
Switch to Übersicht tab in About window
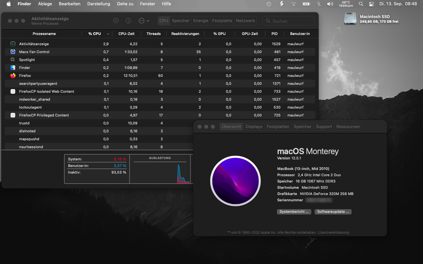[x=231, y=127]
